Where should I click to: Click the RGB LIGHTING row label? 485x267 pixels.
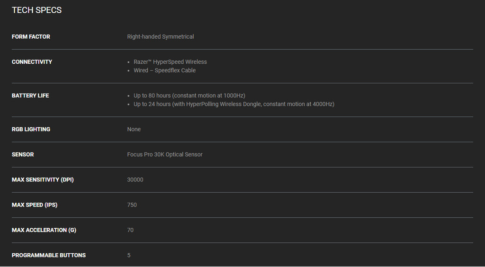pos(31,129)
